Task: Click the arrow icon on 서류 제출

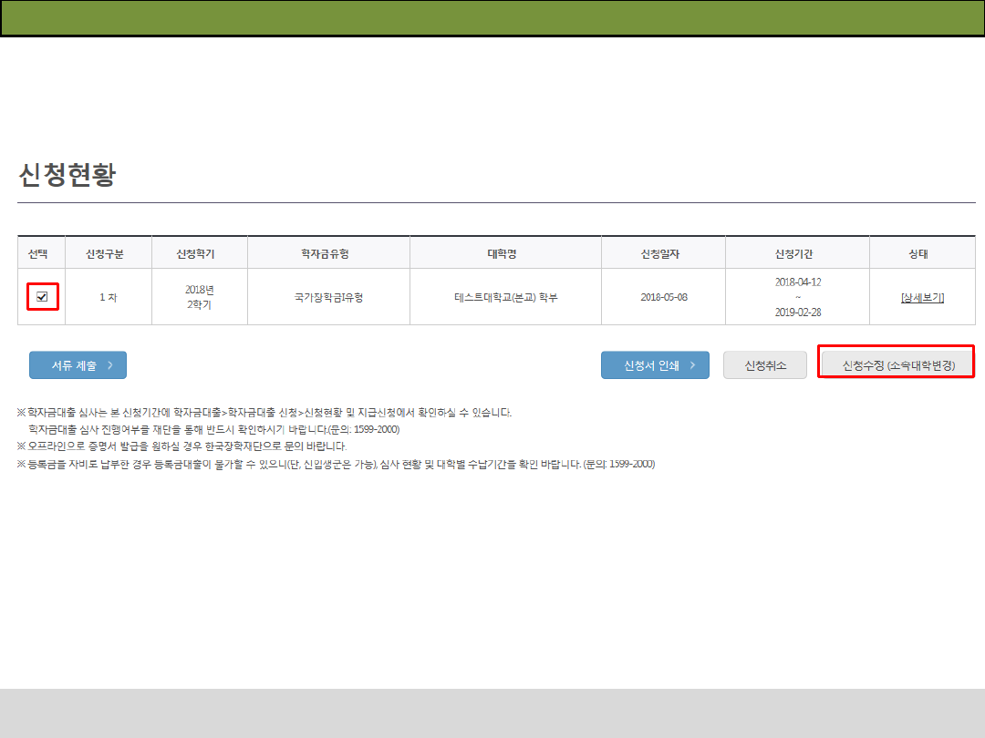Action: [110, 365]
